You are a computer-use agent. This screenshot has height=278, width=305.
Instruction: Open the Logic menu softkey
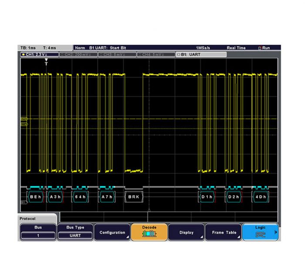pos(260,232)
